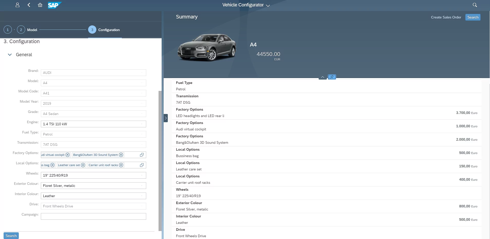Click the Interior Colour Leather summary value
490x239 pixels.
[x=182, y=223]
